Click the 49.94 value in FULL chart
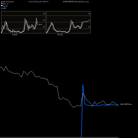138x138 pixels. click(86, 22)
